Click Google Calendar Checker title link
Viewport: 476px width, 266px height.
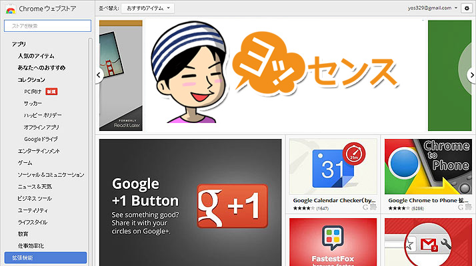[x=334, y=201]
